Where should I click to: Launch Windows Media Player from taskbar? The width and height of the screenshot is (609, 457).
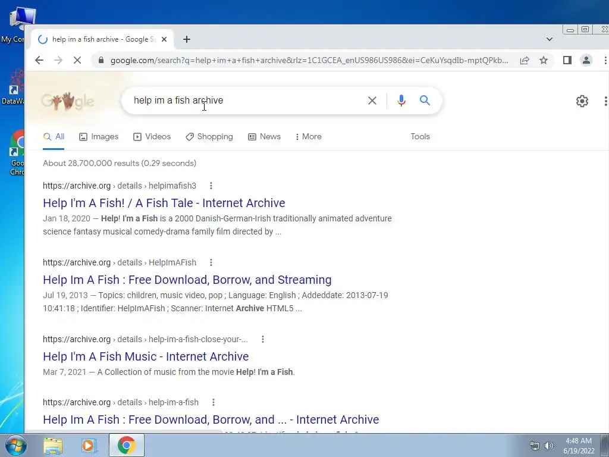(x=88, y=445)
